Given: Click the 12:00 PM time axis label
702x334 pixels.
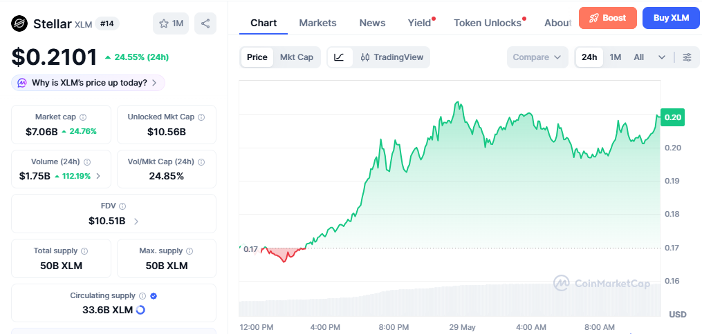Looking at the screenshot, I should [257, 327].
